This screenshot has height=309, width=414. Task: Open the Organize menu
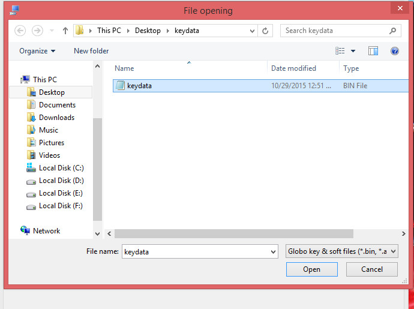[x=37, y=51]
